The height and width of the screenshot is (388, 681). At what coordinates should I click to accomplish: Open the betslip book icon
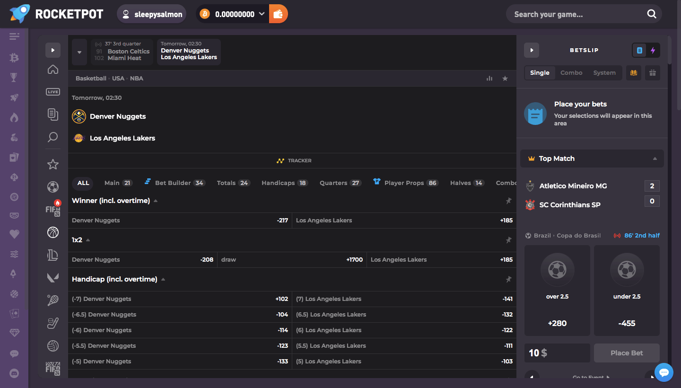[x=634, y=73]
